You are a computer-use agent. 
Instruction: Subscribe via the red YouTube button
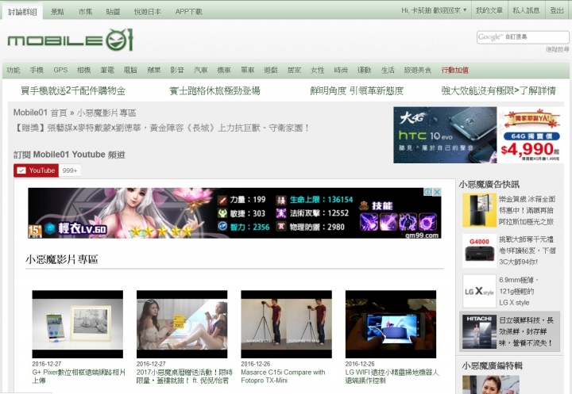(x=36, y=170)
